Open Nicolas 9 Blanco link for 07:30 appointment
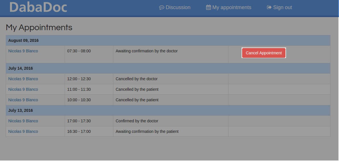 [x=23, y=51]
